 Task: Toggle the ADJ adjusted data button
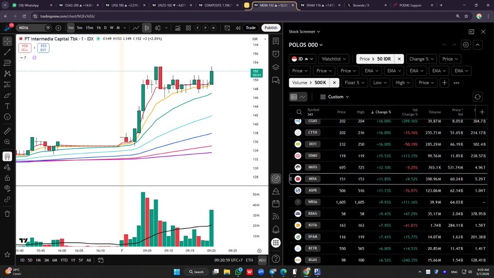pyautogui.click(x=262, y=260)
